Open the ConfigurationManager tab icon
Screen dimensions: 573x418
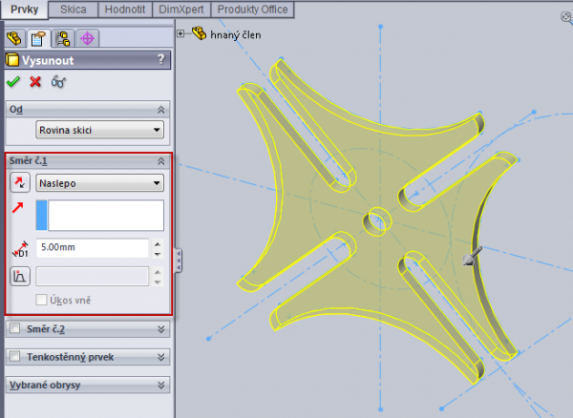[63, 39]
